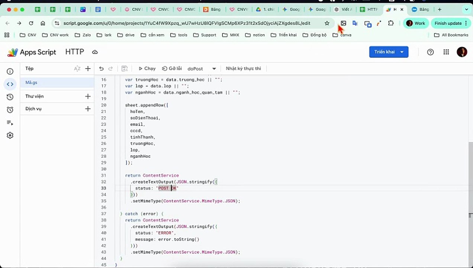Viewport: 473px width, 268px height.
Task: Click sheet.appendRow on line 20
Action: pos(145,105)
